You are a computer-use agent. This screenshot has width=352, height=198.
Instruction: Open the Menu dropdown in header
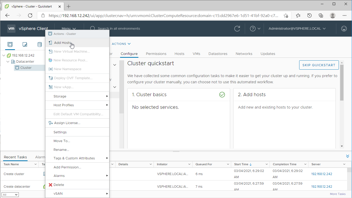(69, 29)
